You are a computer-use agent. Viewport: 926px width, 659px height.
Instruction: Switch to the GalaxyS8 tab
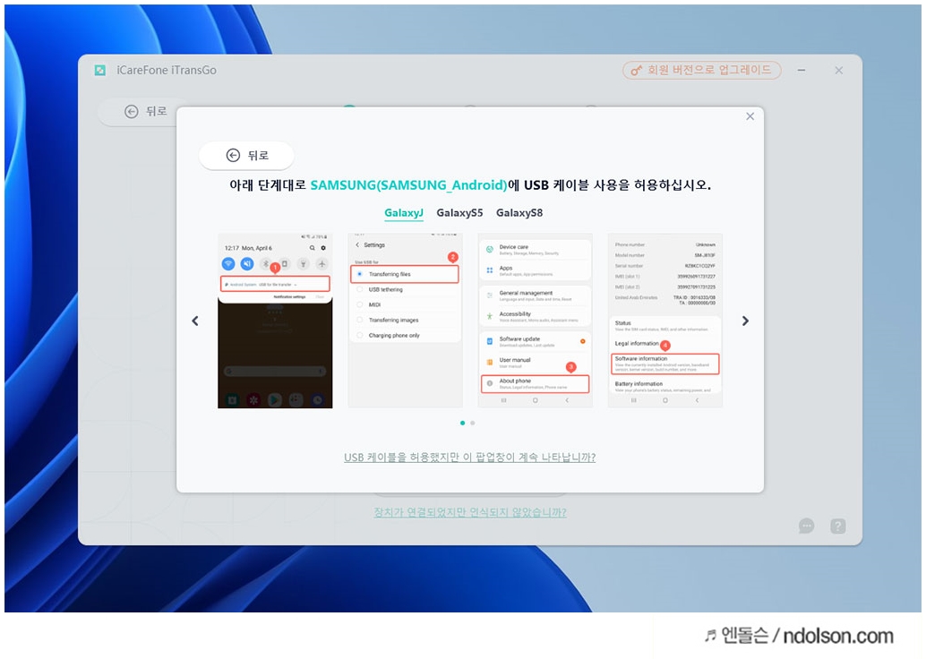519,212
